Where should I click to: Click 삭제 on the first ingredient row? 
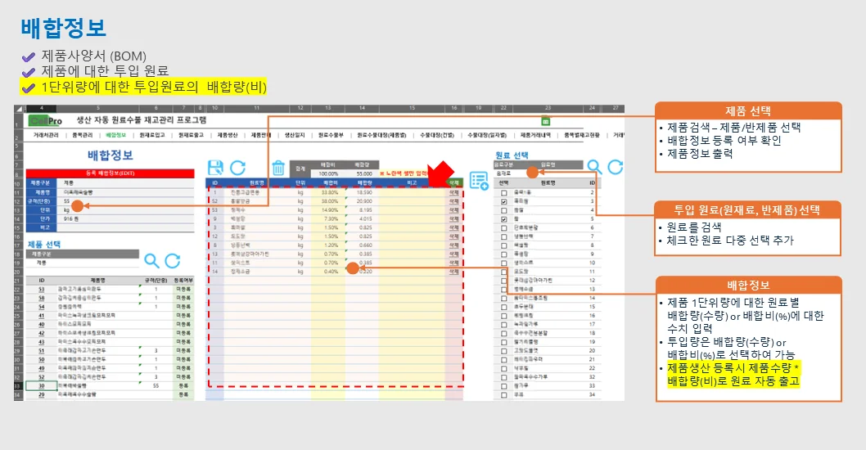tap(453, 192)
